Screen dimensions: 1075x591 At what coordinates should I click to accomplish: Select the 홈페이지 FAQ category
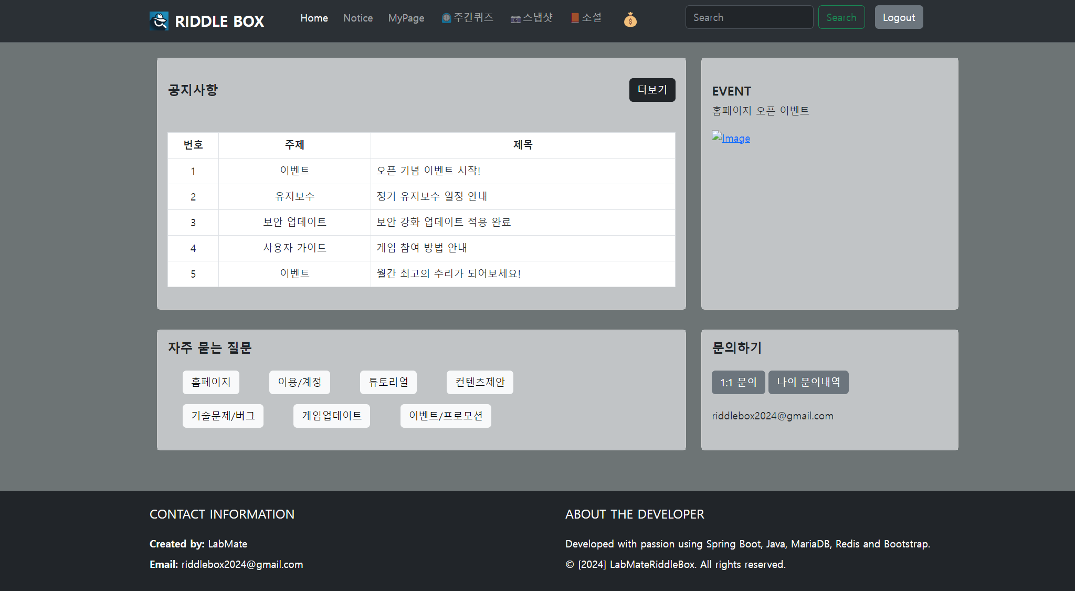point(210,382)
